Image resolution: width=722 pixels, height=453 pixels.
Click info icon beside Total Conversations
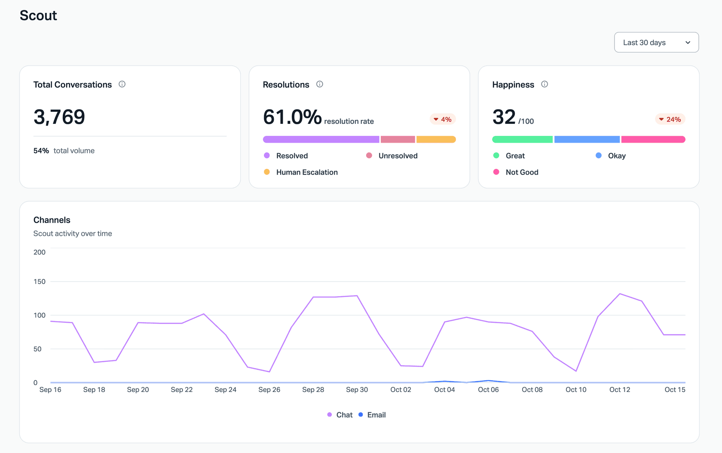pos(122,84)
